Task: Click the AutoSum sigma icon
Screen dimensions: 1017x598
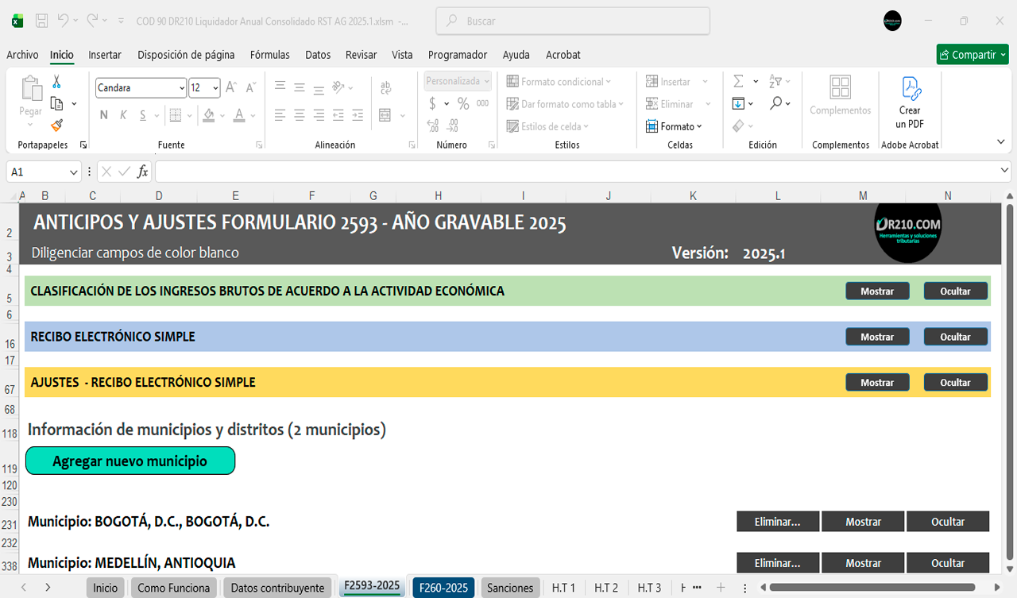Action: [738, 82]
